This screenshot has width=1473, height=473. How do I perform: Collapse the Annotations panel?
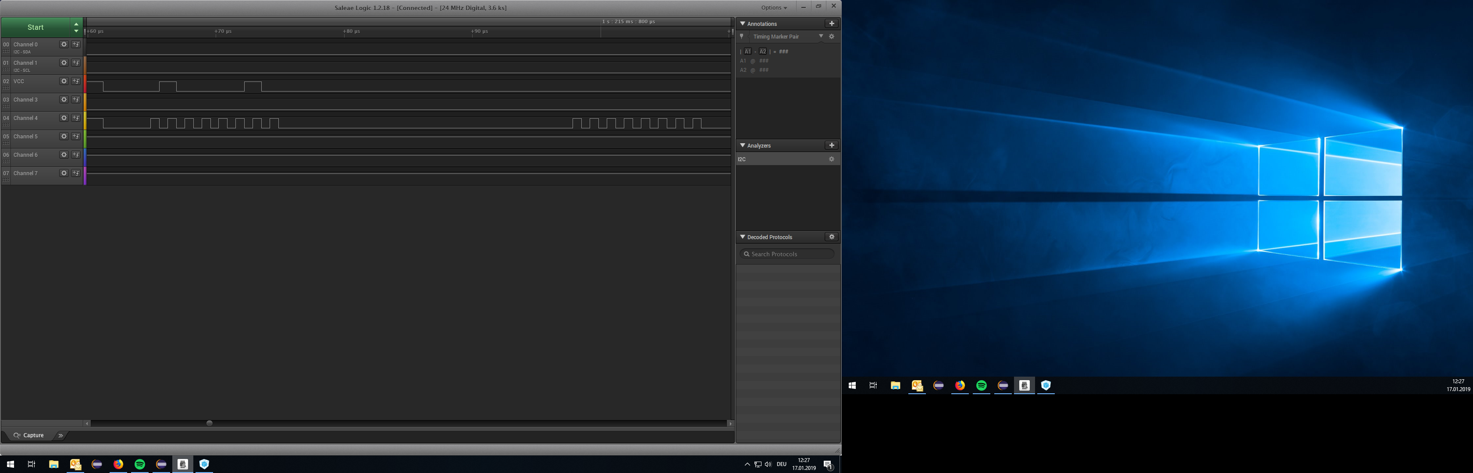[x=743, y=24]
